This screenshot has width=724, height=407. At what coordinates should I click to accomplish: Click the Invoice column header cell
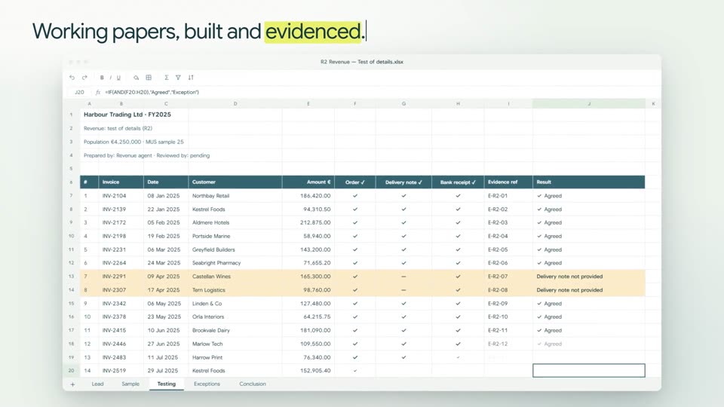click(121, 182)
